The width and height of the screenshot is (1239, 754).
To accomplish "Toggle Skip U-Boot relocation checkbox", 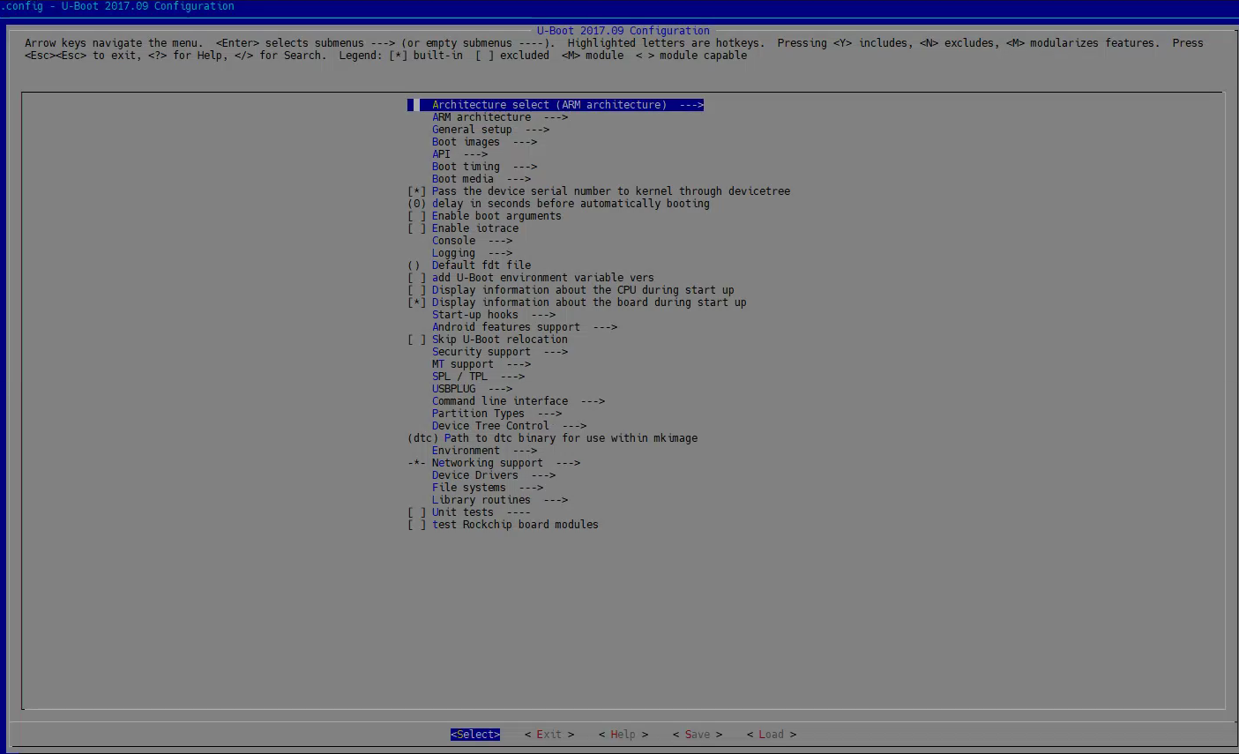I will 488,340.
